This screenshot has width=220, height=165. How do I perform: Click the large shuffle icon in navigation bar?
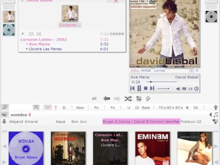pyautogui.click(x=128, y=99)
